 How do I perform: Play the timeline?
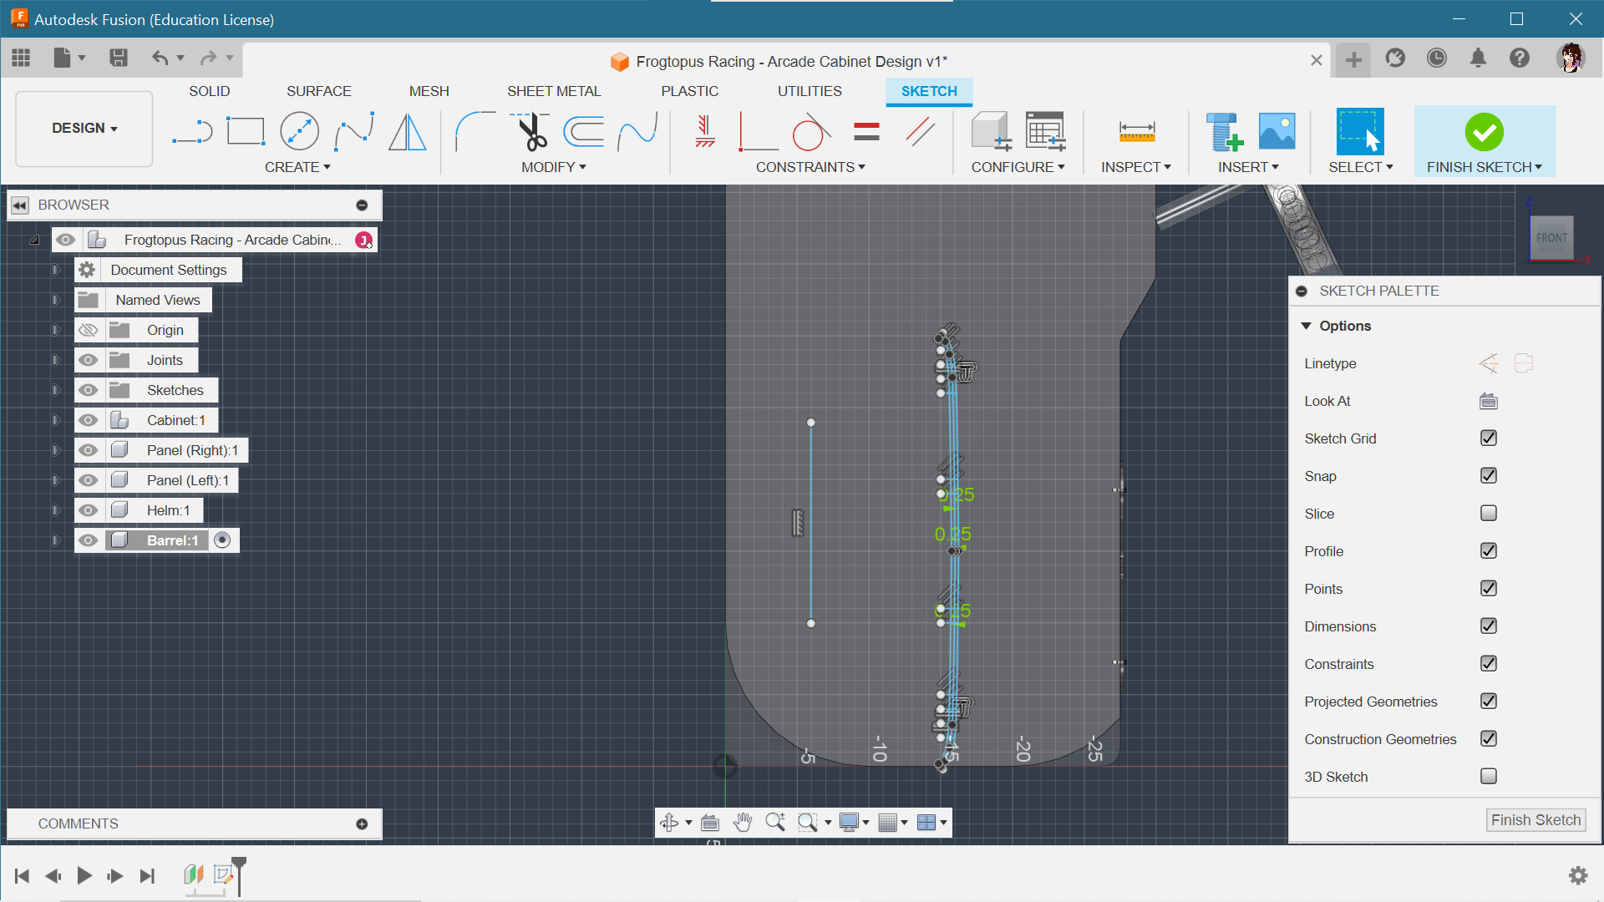[x=84, y=875]
